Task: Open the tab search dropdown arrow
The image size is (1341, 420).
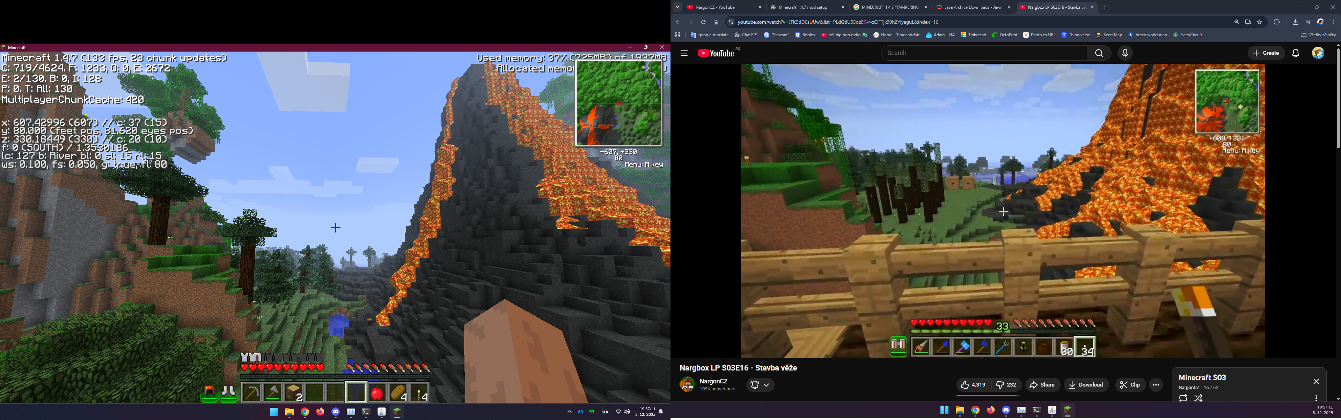Action: [x=677, y=7]
